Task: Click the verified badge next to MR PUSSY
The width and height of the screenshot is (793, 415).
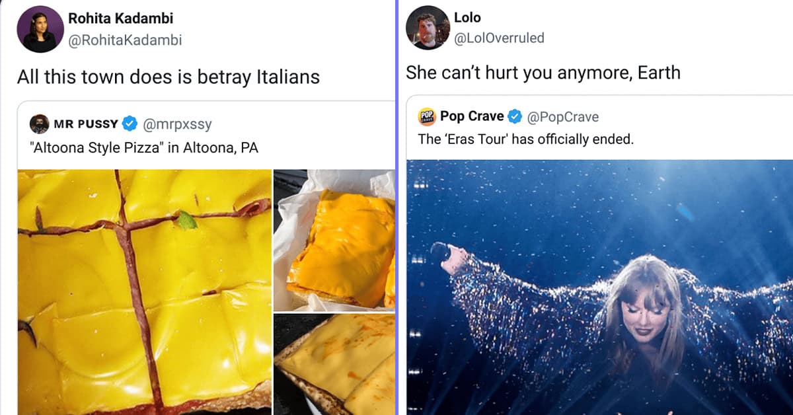Action: (x=130, y=124)
